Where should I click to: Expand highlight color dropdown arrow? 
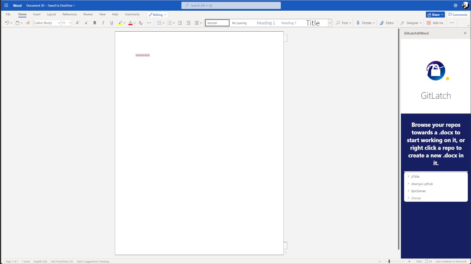(x=124, y=23)
